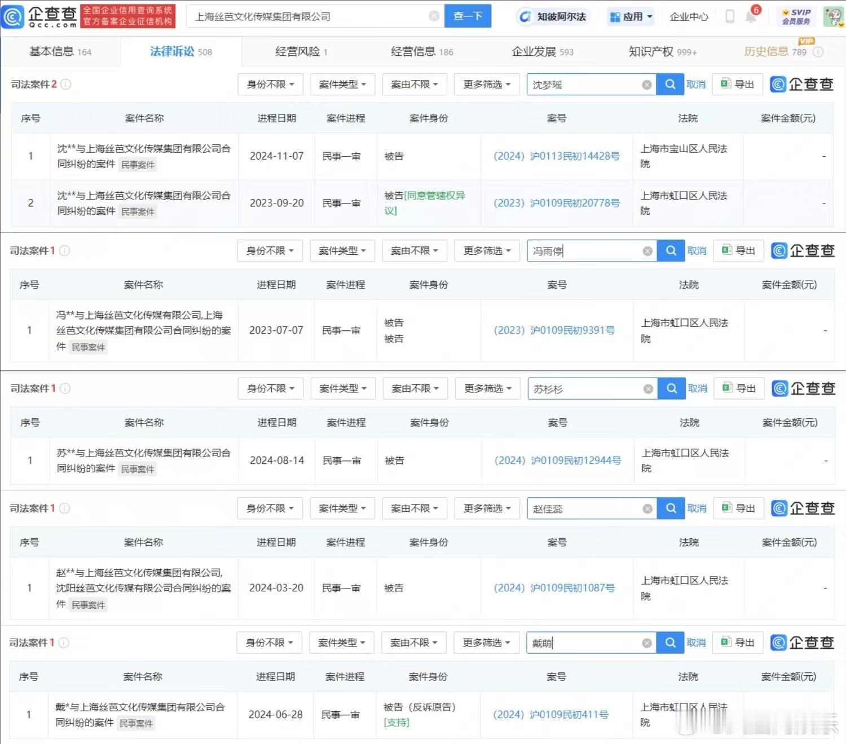Open the 应用 dropdown in header
This screenshot has height=744, width=846.
631,17
